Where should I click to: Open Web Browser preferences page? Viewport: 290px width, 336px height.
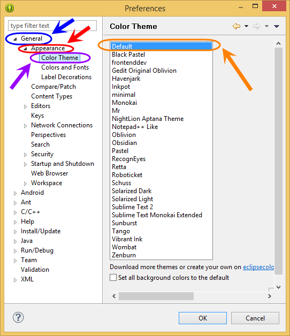click(x=50, y=173)
